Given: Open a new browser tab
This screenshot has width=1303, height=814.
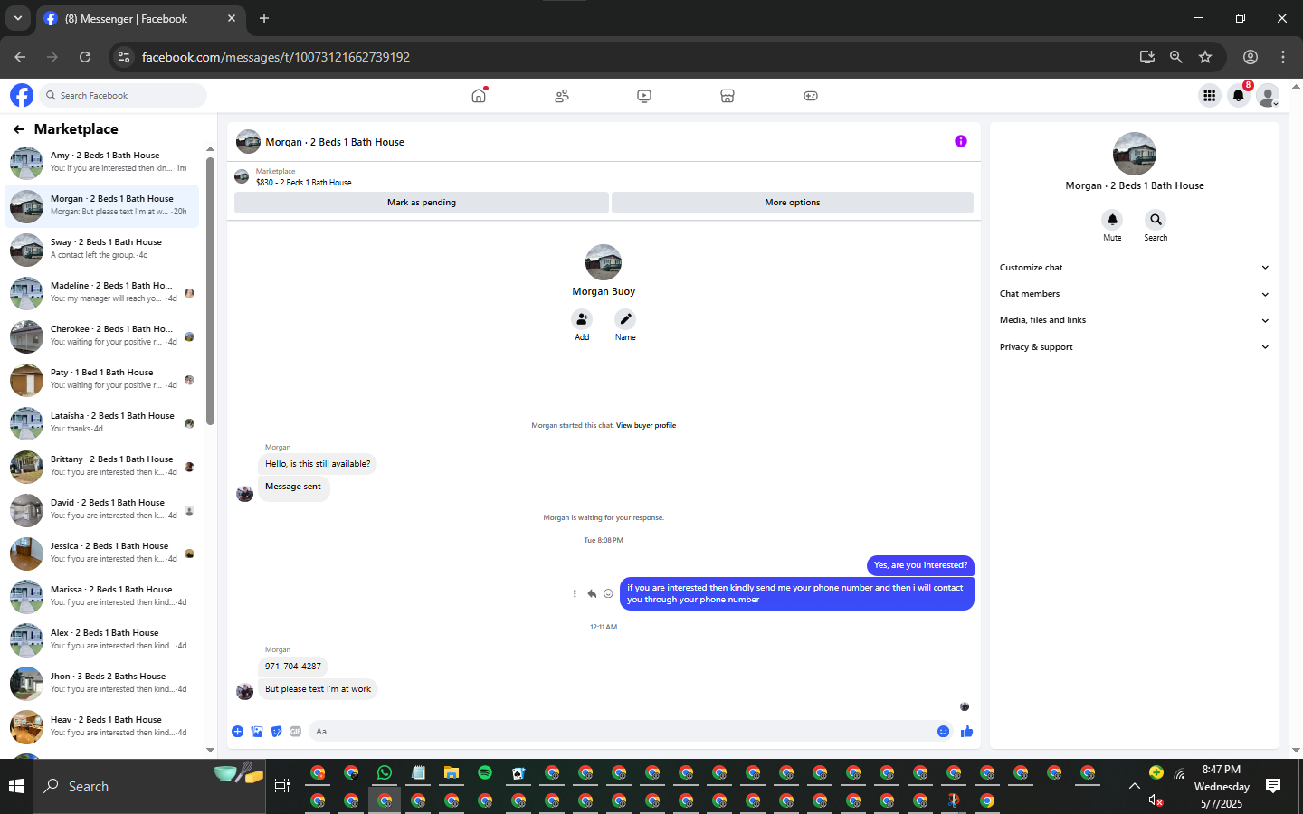Looking at the screenshot, I should click(x=264, y=18).
